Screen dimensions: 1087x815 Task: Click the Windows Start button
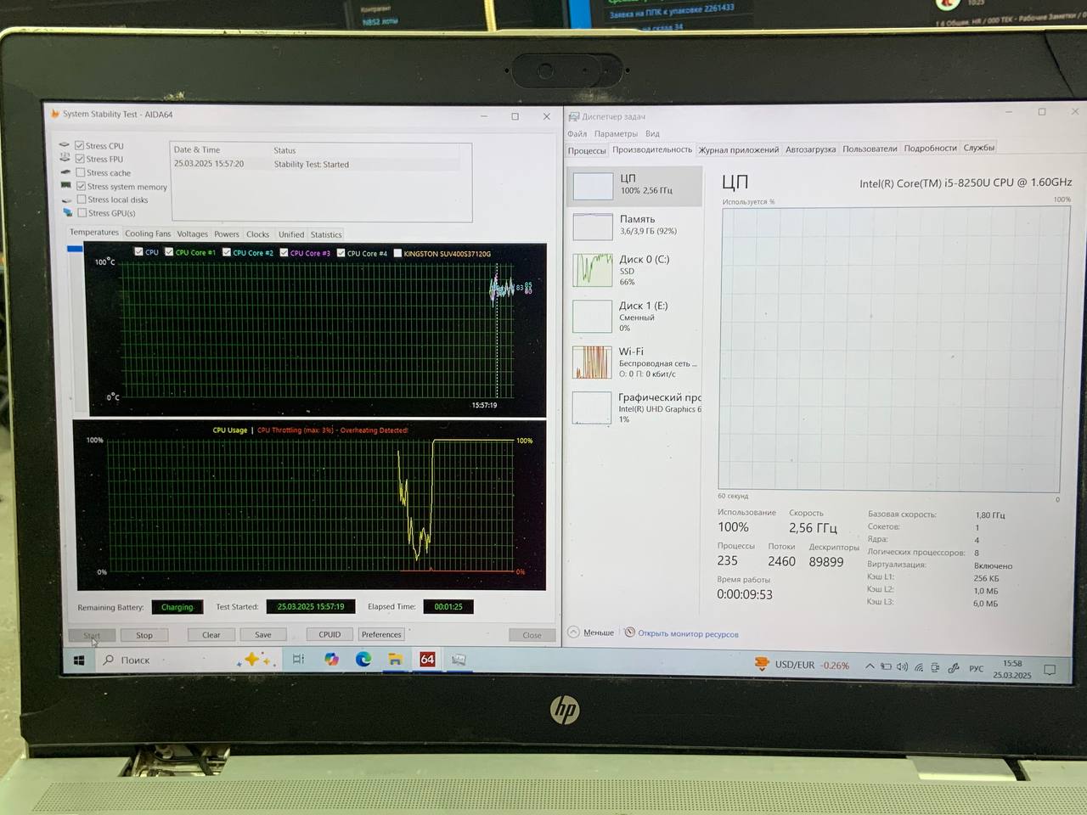(79, 660)
